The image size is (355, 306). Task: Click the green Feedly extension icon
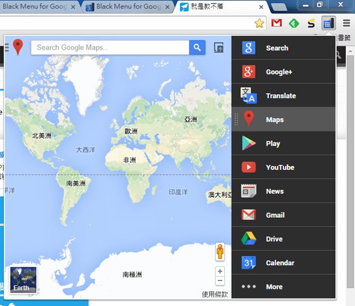click(294, 23)
